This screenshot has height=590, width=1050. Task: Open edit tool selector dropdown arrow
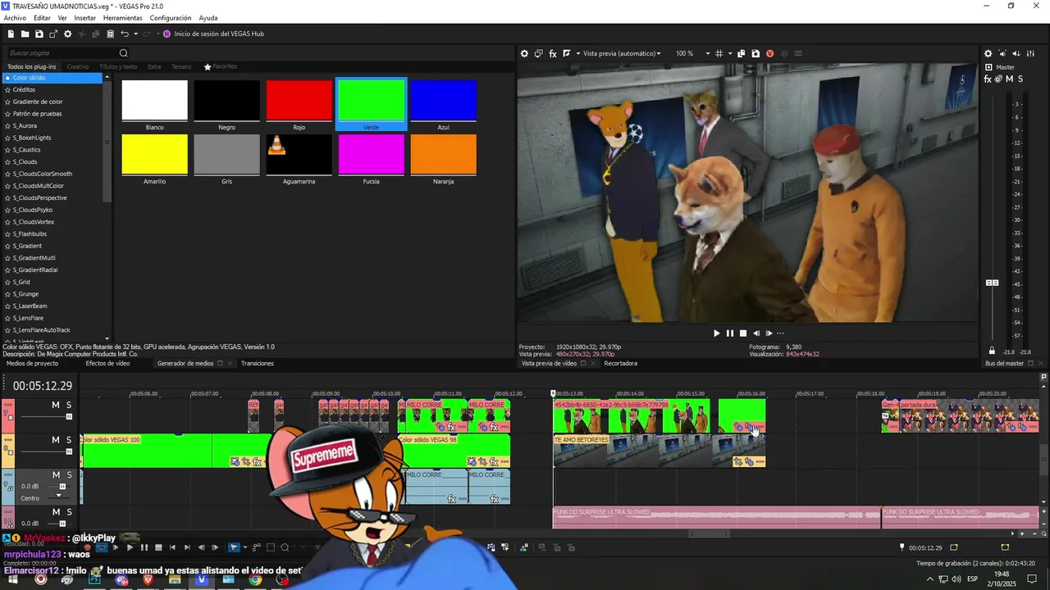[x=244, y=547]
